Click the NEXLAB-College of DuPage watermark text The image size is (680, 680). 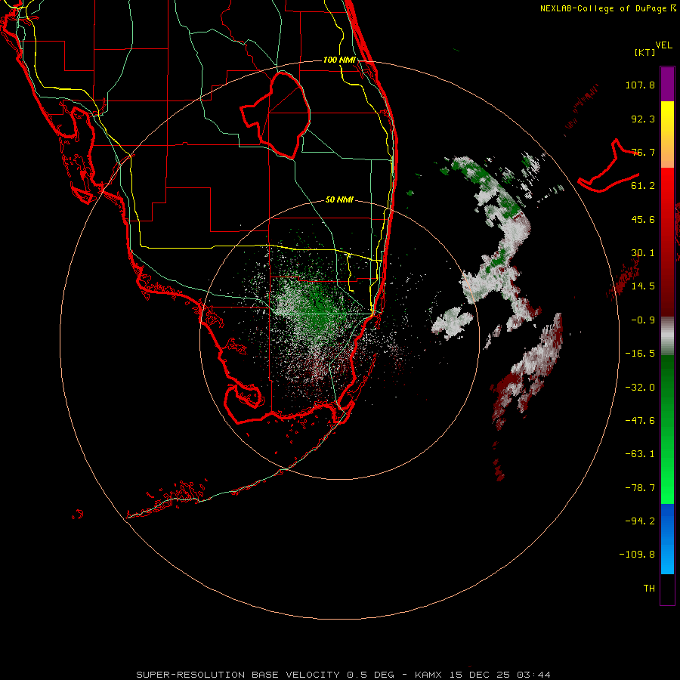(607, 8)
